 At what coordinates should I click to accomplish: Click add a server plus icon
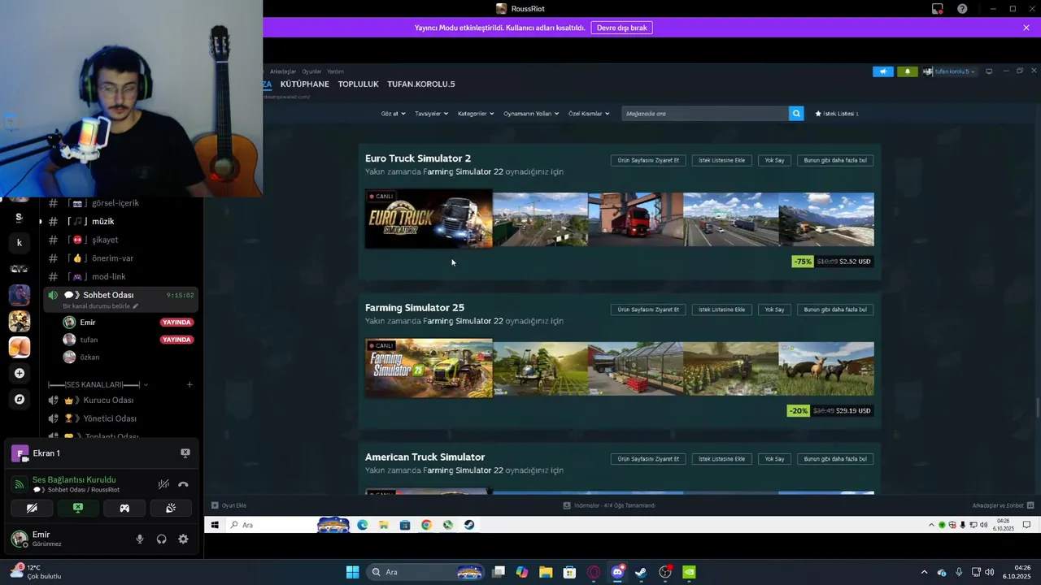(20, 373)
